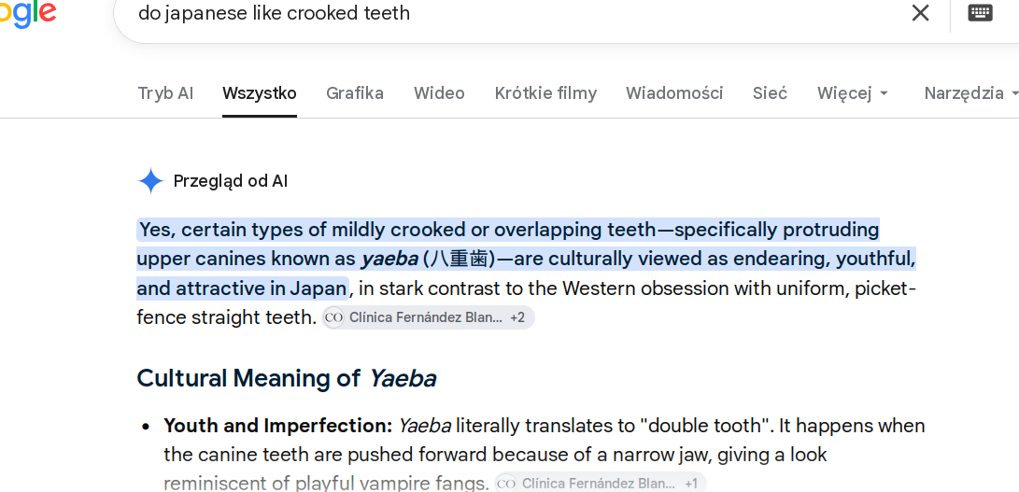Viewport: 1019px width, 492px height.
Task: Open the +2 additional sources badge
Action: pos(517,317)
